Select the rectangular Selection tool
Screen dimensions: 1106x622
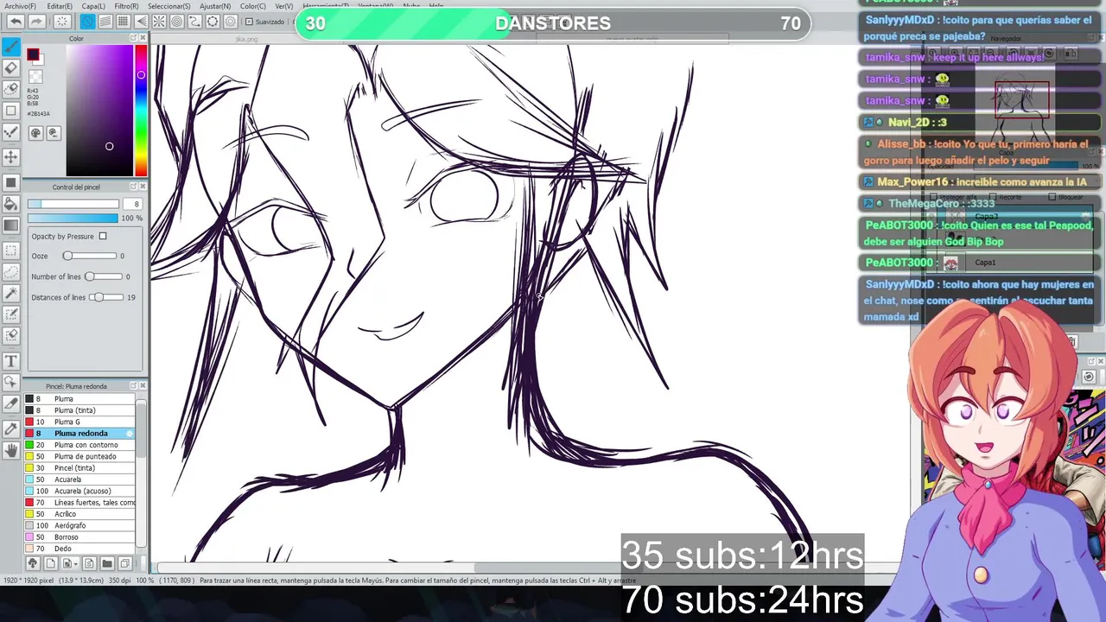tap(11, 251)
